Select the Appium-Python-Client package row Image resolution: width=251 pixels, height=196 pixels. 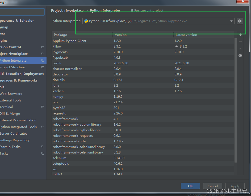pyautogui.click(x=143, y=41)
